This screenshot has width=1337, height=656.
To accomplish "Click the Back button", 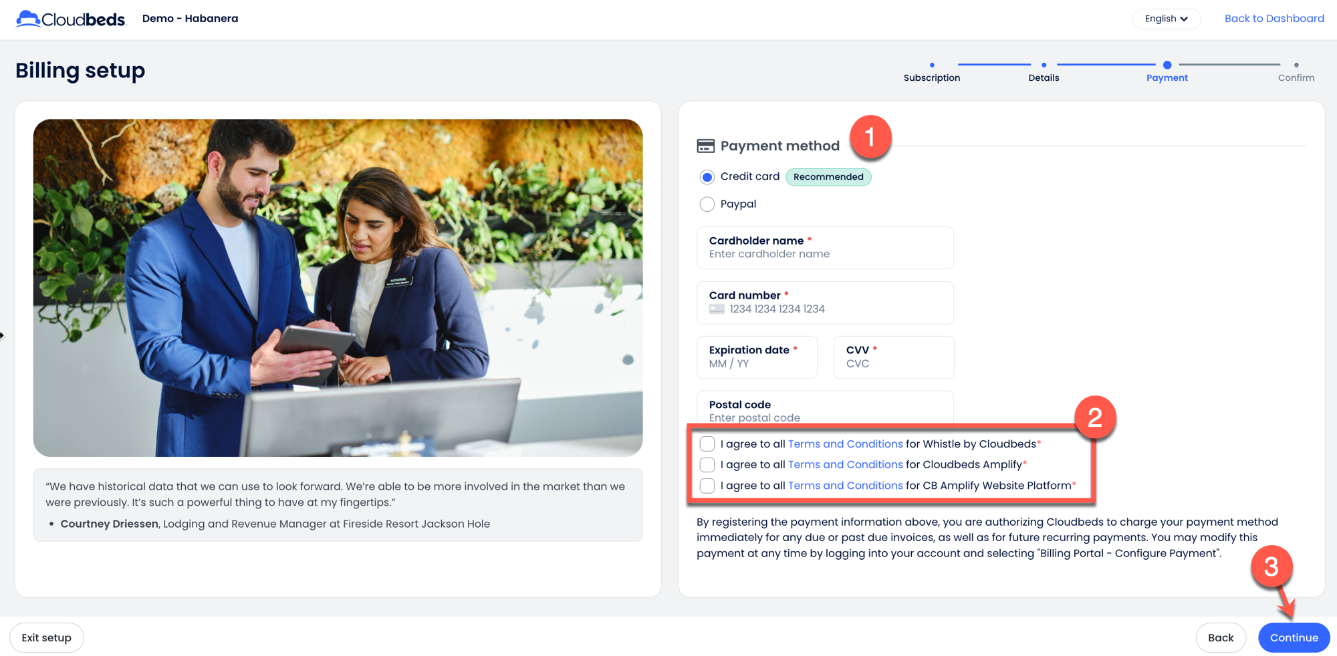I will [x=1220, y=638].
